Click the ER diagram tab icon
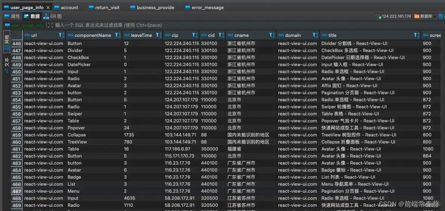This screenshot has height=211, width=445. 46,17
